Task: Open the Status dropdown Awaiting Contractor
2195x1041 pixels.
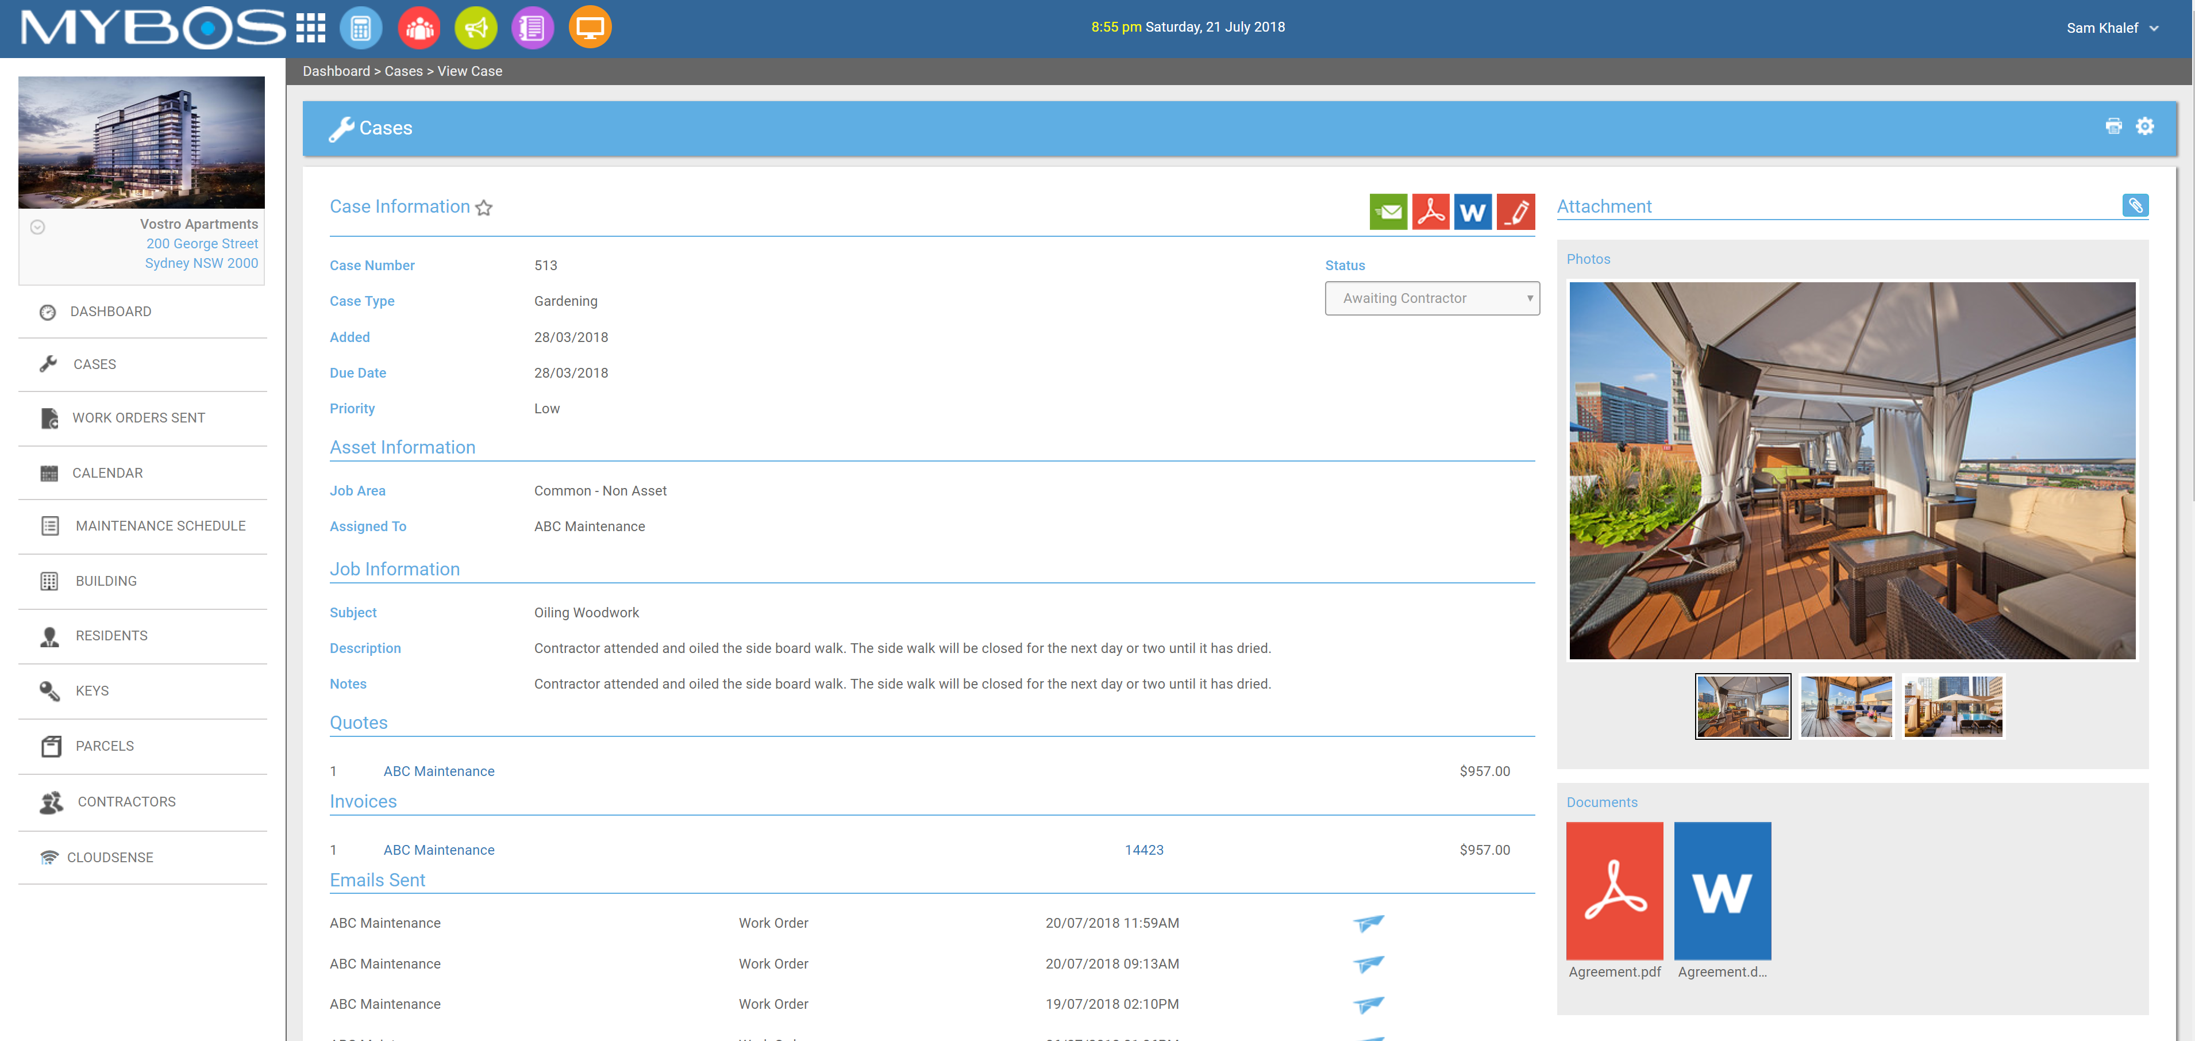Action: tap(1431, 298)
